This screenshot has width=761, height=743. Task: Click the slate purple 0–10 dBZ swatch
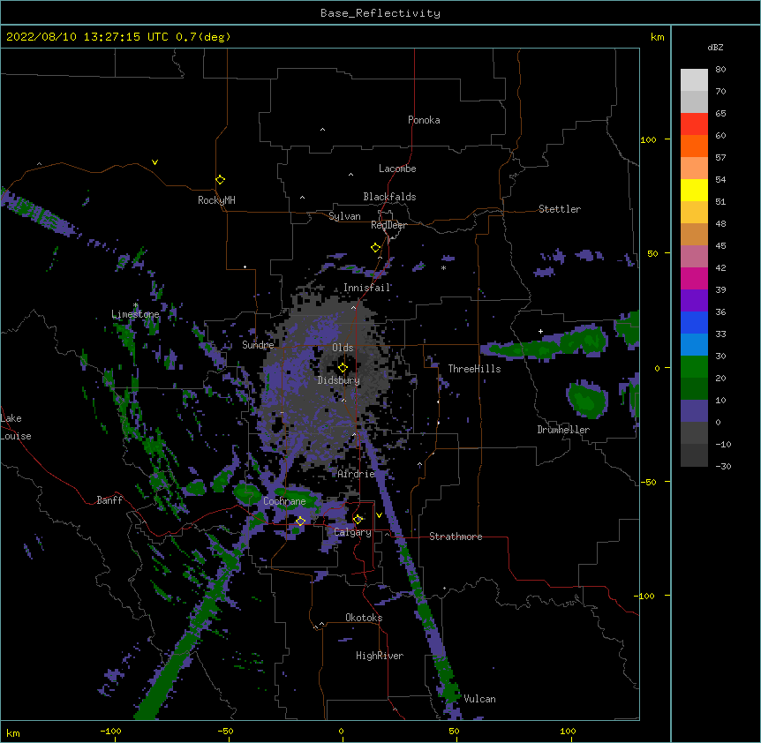pos(694,411)
